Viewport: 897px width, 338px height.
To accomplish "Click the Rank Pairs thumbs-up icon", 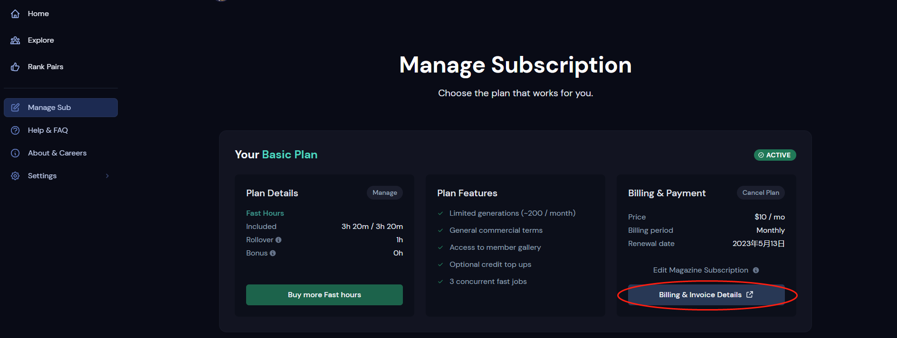I will 15,67.
